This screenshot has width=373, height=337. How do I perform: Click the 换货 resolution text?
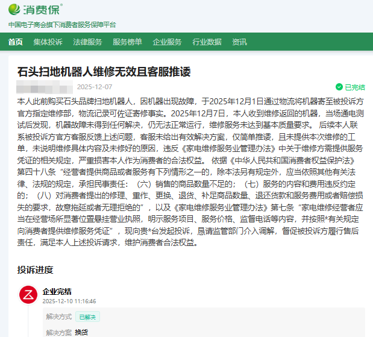point(81,332)
